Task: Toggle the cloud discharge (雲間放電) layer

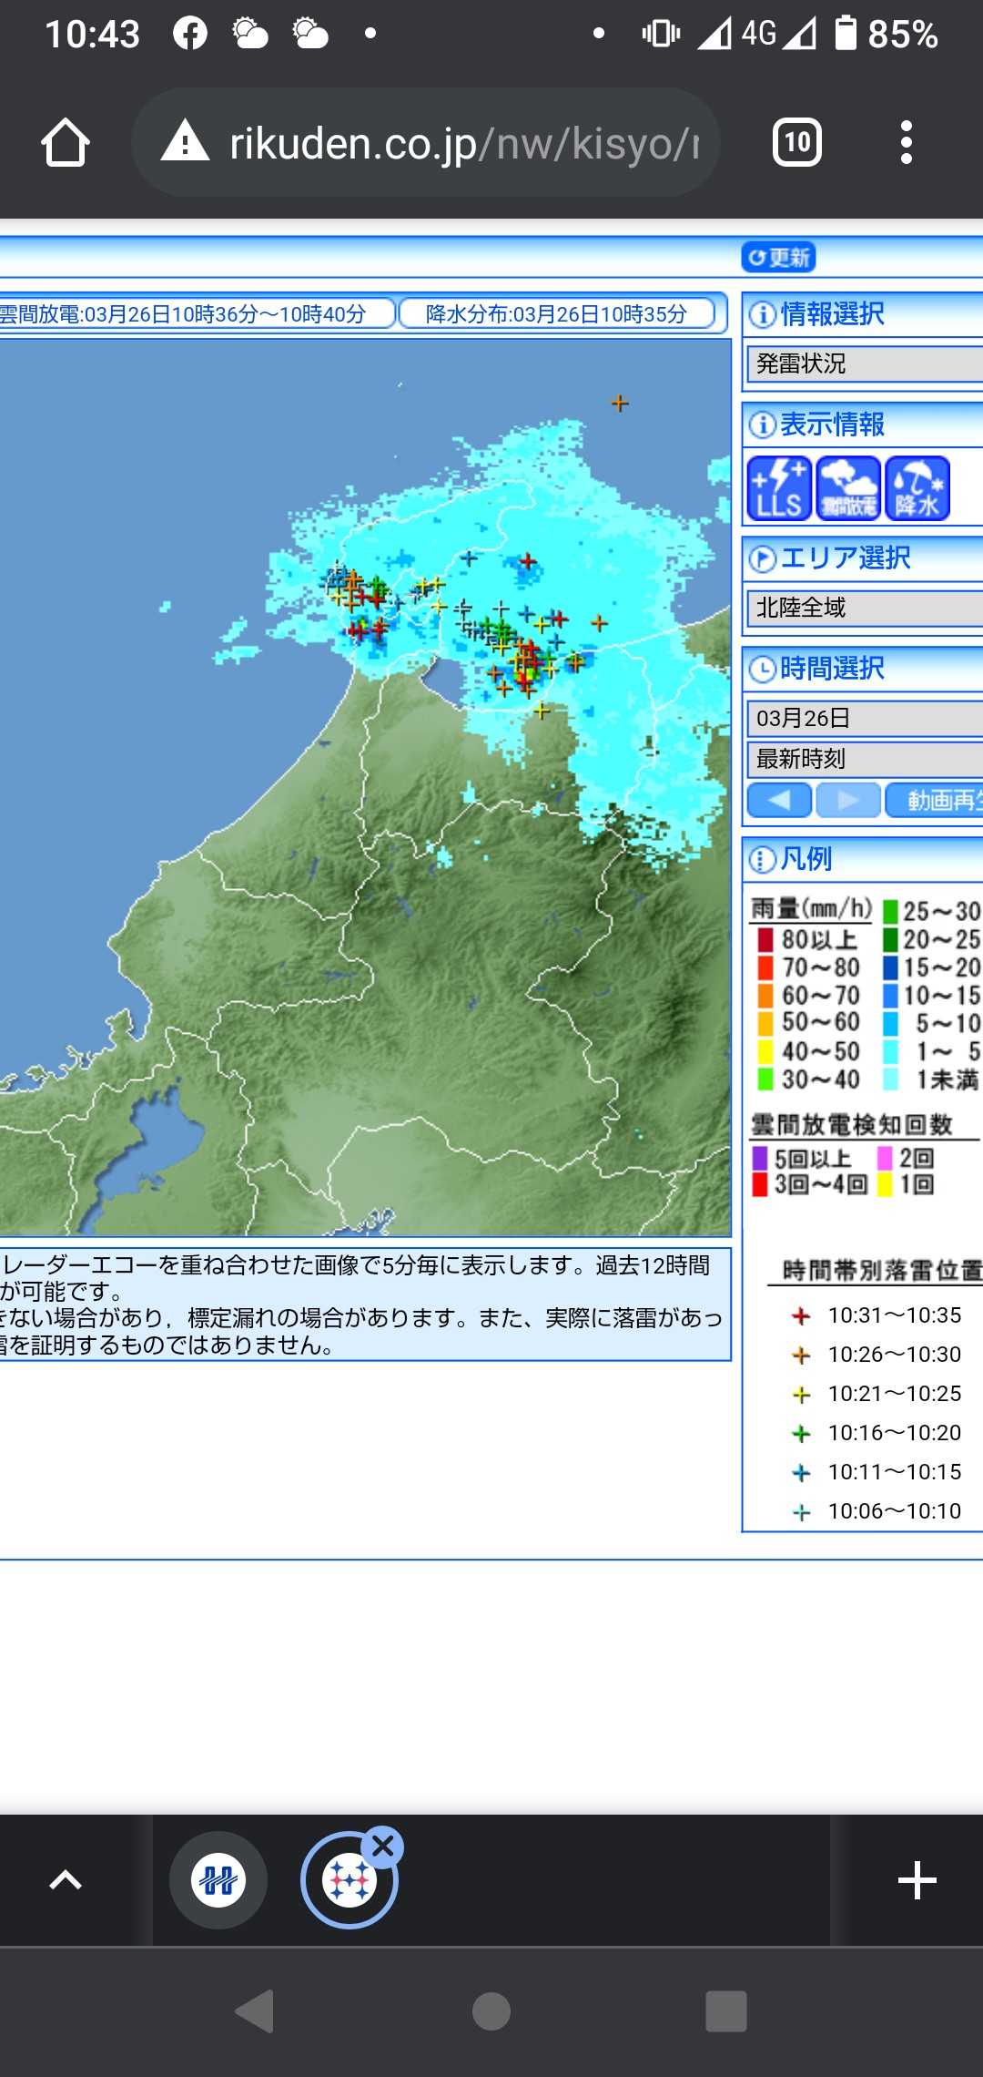Action: [x=848, y=489]
